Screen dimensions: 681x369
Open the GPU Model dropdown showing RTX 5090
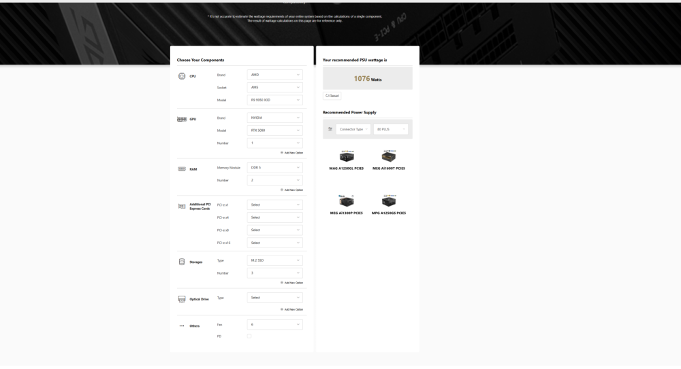pyautogui.click(x=274, y=130)
